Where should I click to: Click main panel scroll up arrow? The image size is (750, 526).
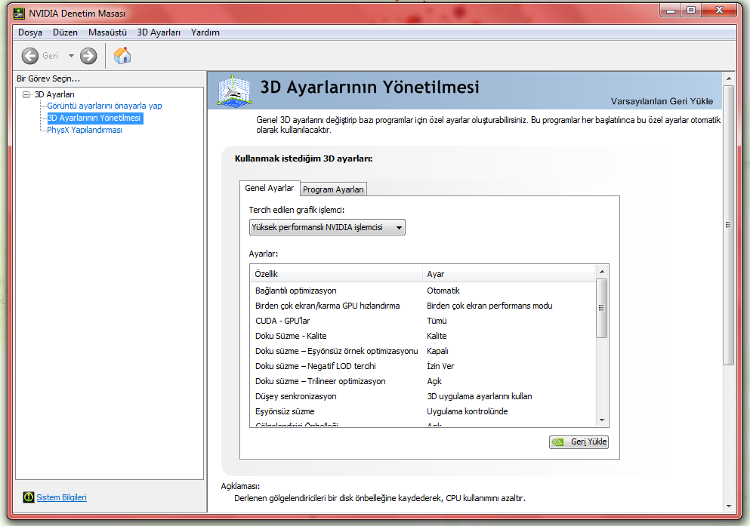pos(729,78)
